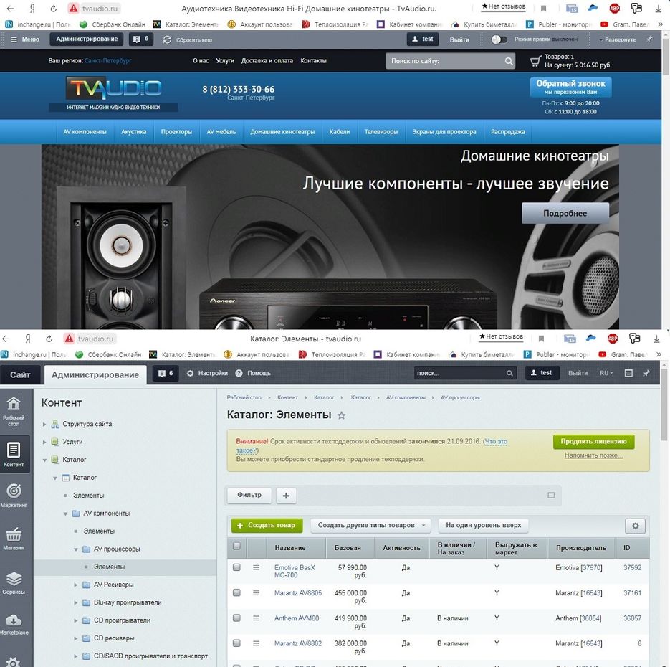The image size is (670, 667).
Task: Collapse AV компоненты tree node
Action: [x=65, y=514]
